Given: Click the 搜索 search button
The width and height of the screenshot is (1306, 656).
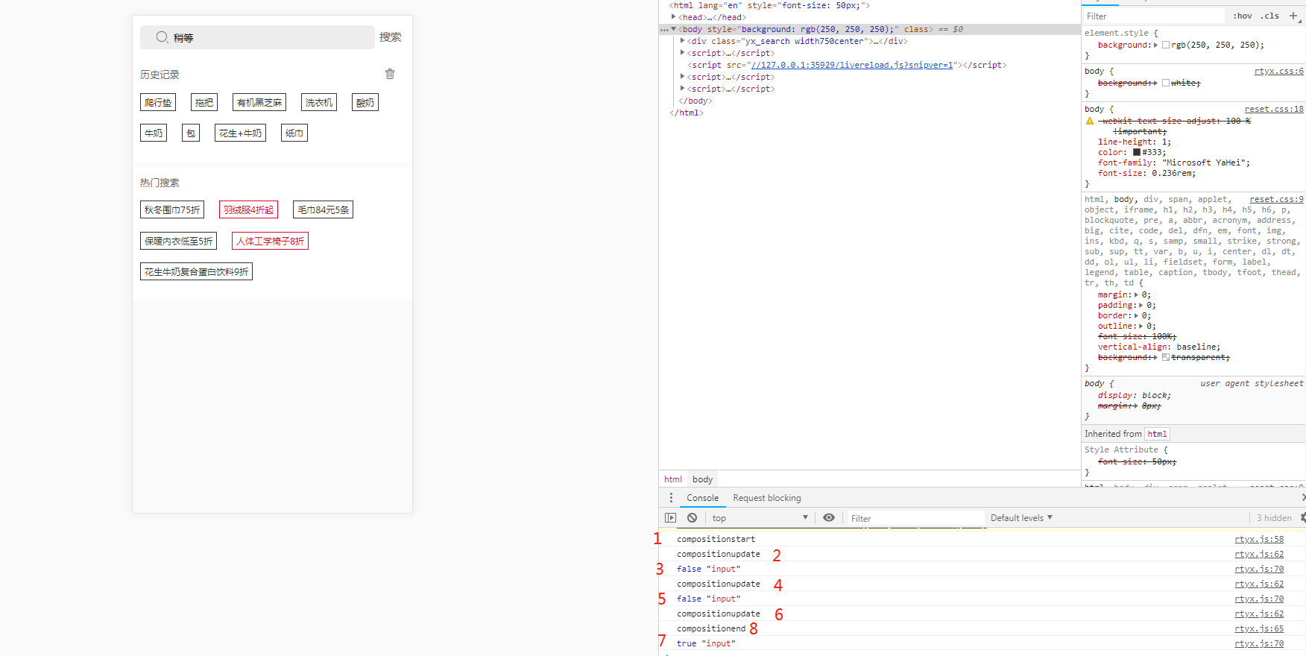Looking at the screenshot, I should tap(391, 37).
